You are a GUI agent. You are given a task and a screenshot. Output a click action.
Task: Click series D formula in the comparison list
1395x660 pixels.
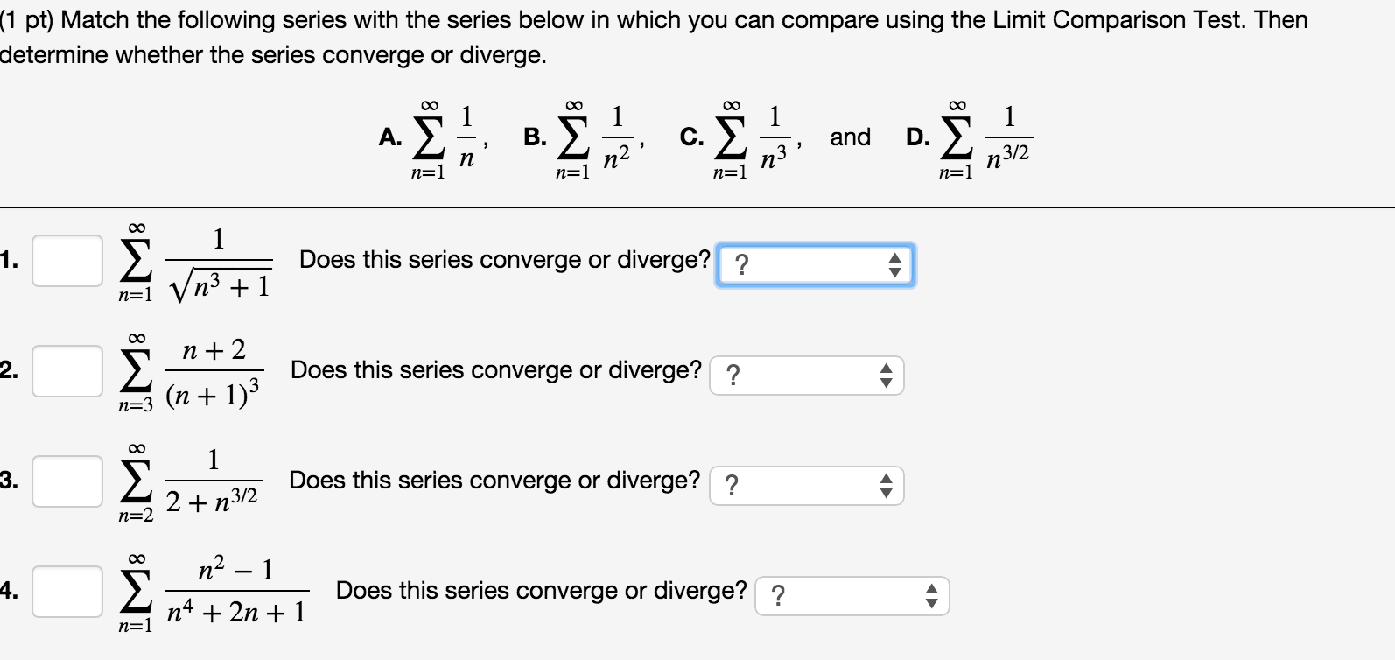click(971, 137)
